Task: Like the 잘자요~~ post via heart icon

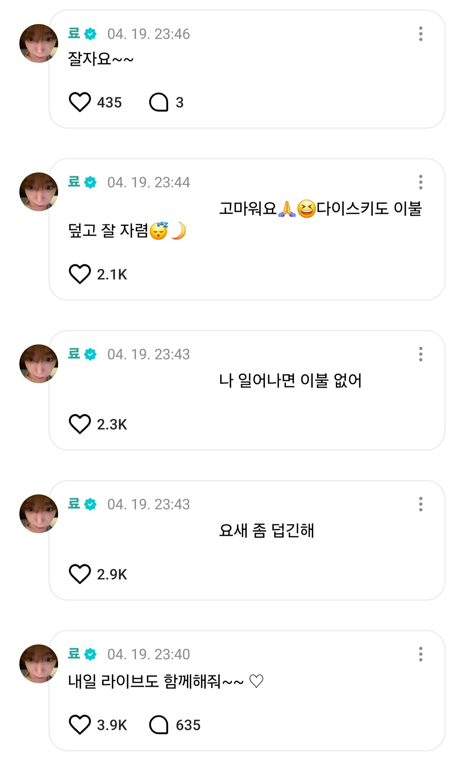Action: pos(80,102)
